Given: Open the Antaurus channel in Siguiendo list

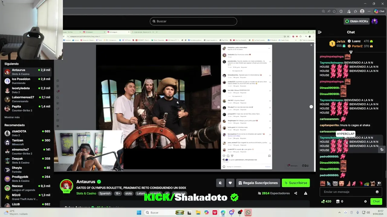Looking at the screenshot, I should click(x=27, y=72).
